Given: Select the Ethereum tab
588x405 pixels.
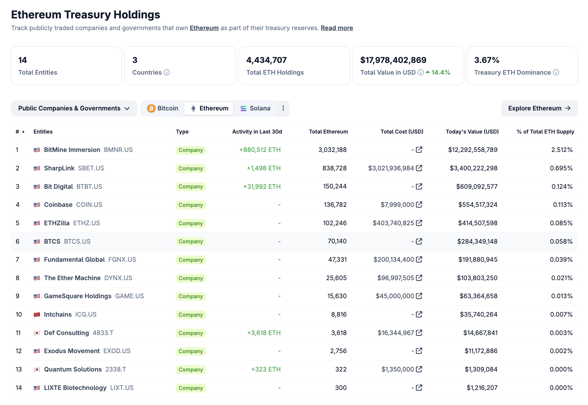Looking at the screenshot, I should [x=209, y=108].
